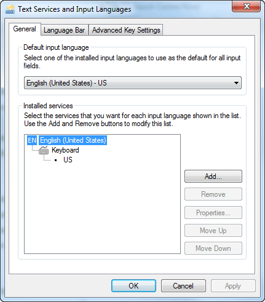265x302 pixels.
Task: Cancel the Text Services dialog
Action: tap(183, 285)
